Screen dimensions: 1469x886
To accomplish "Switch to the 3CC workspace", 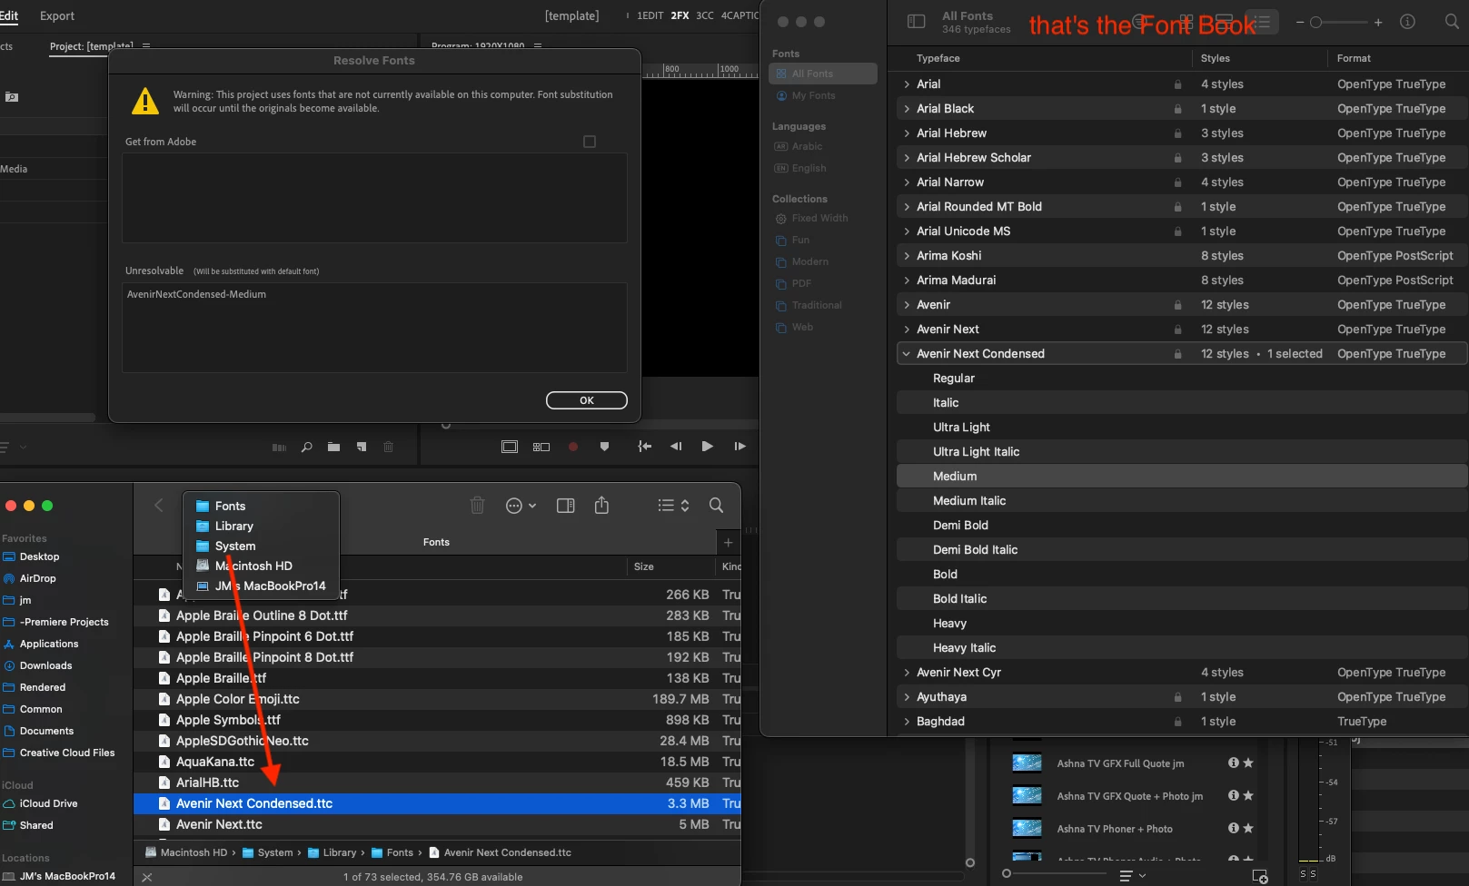I will pyautogui.click(x=705, y=15).
